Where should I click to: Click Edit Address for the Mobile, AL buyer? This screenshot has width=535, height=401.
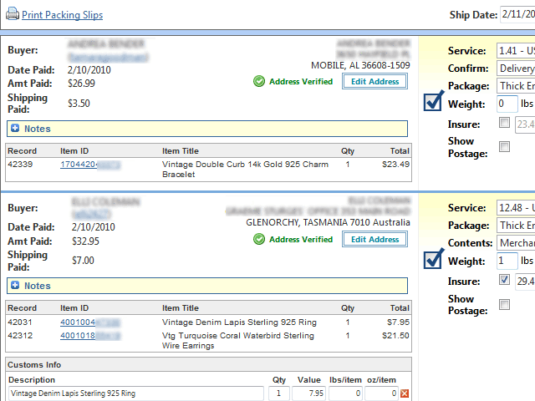(374, 82)
